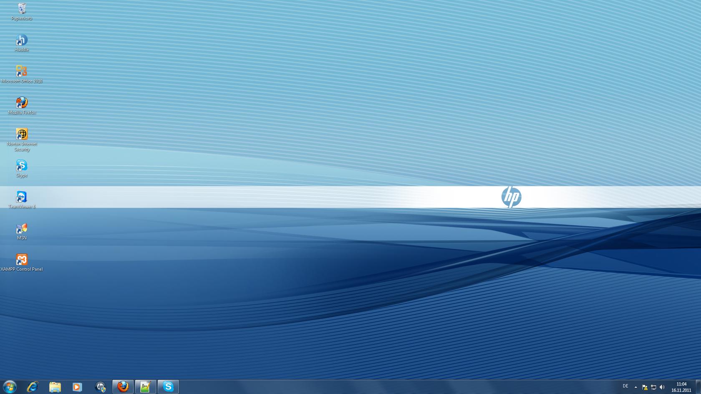Show hidden icons in system tray

(635, 387)
